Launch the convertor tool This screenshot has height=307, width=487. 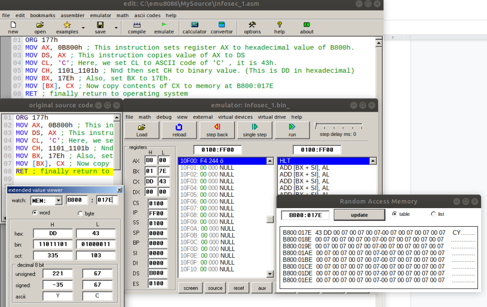(221, 28)
